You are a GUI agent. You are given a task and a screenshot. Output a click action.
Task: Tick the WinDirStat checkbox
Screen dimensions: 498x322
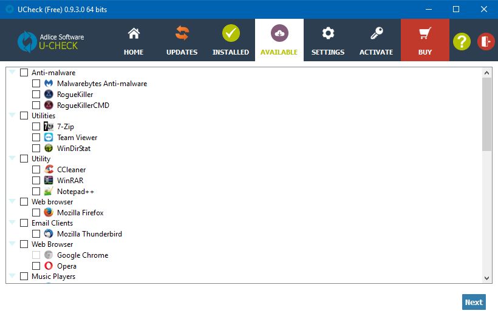[x=36, y=148]
